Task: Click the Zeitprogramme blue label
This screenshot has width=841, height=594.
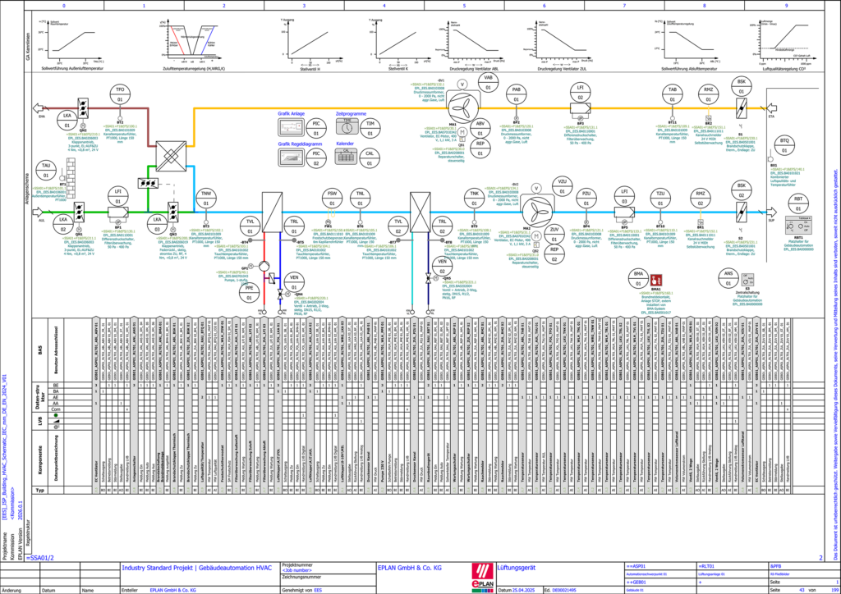Action: tap(350, 115)
